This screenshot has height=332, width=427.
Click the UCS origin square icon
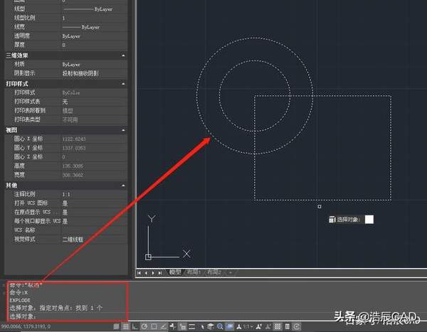tap(148, 257)
